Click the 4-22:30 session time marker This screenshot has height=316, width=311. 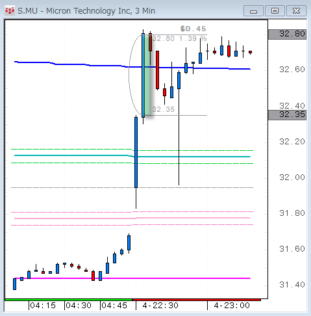click(160, 306)
